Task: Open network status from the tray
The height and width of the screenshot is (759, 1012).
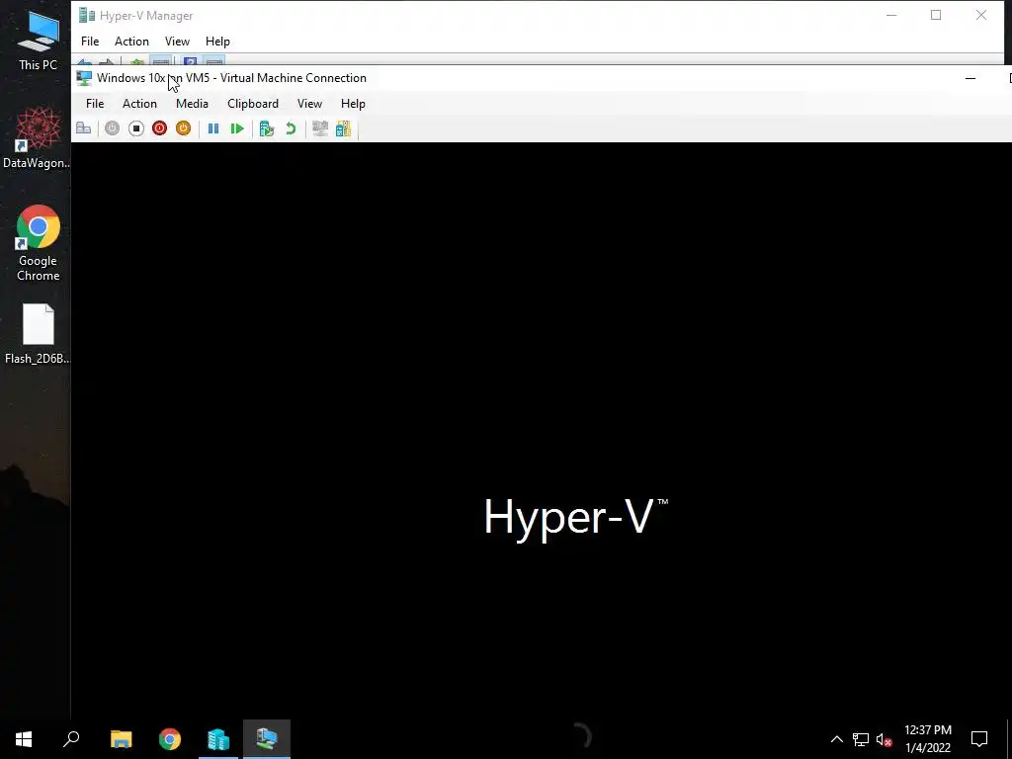Action: 861,739
